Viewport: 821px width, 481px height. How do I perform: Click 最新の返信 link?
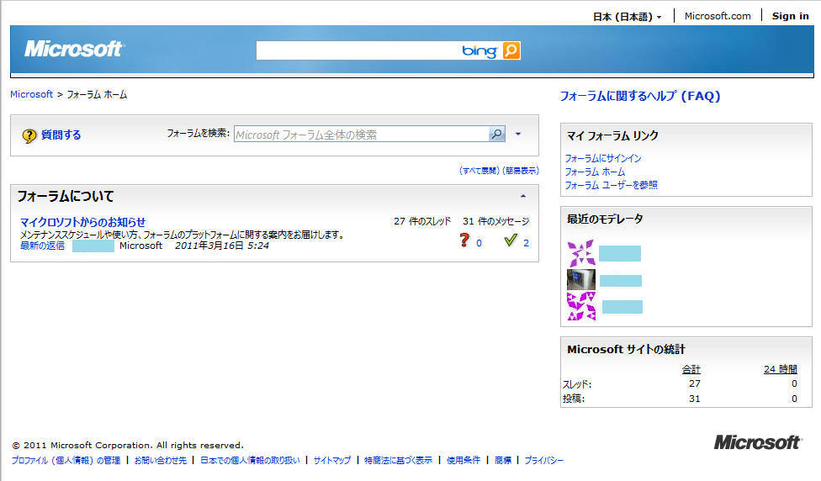coord(42,246)
